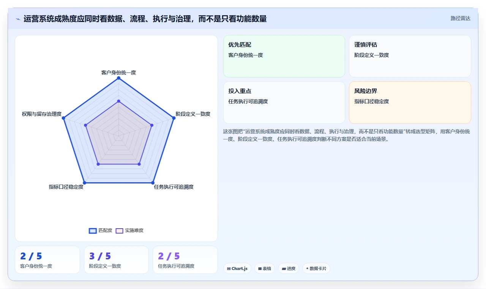Viewport: 486px width, 289px height.
Task: Click the 表格 chip
Action: (x=265, y=268)
